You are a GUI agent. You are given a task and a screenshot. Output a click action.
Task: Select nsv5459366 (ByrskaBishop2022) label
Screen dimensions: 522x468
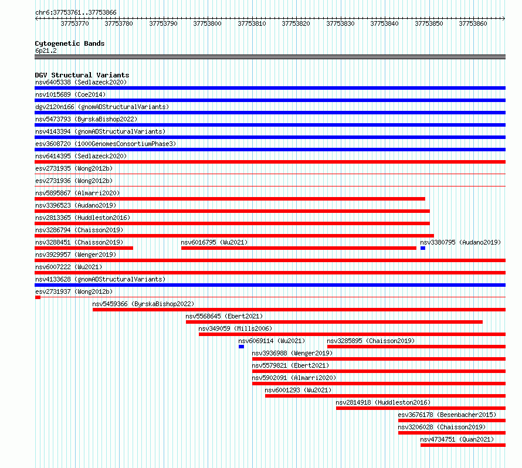click(143, 304)
